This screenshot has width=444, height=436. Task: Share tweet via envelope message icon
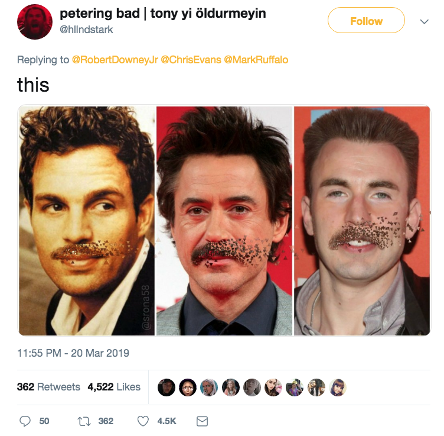(202, 421)
